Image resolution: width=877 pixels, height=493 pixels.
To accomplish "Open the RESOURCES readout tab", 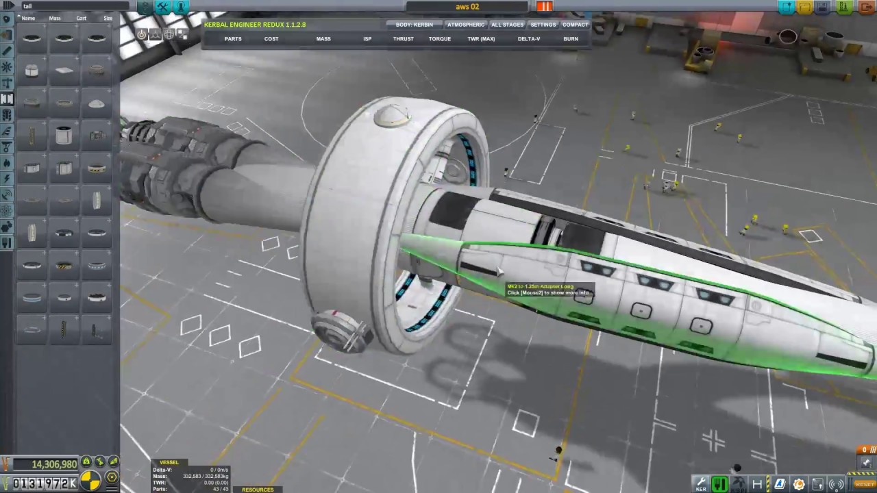I will (258, 490).
